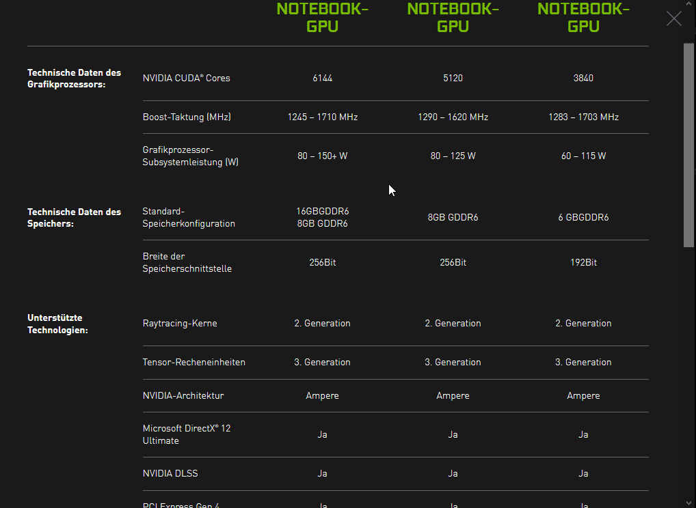Select the '1245 – 1710 MHz' boost clock value
Viewport: 696px width, 508px height.
tap(322, 117)
